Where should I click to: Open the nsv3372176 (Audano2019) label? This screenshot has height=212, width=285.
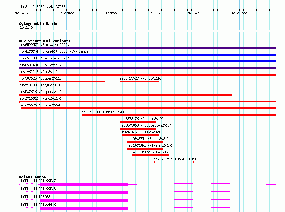(142, 119)
